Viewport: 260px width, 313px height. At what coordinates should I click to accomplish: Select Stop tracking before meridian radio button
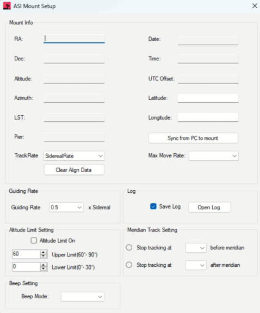129,248
